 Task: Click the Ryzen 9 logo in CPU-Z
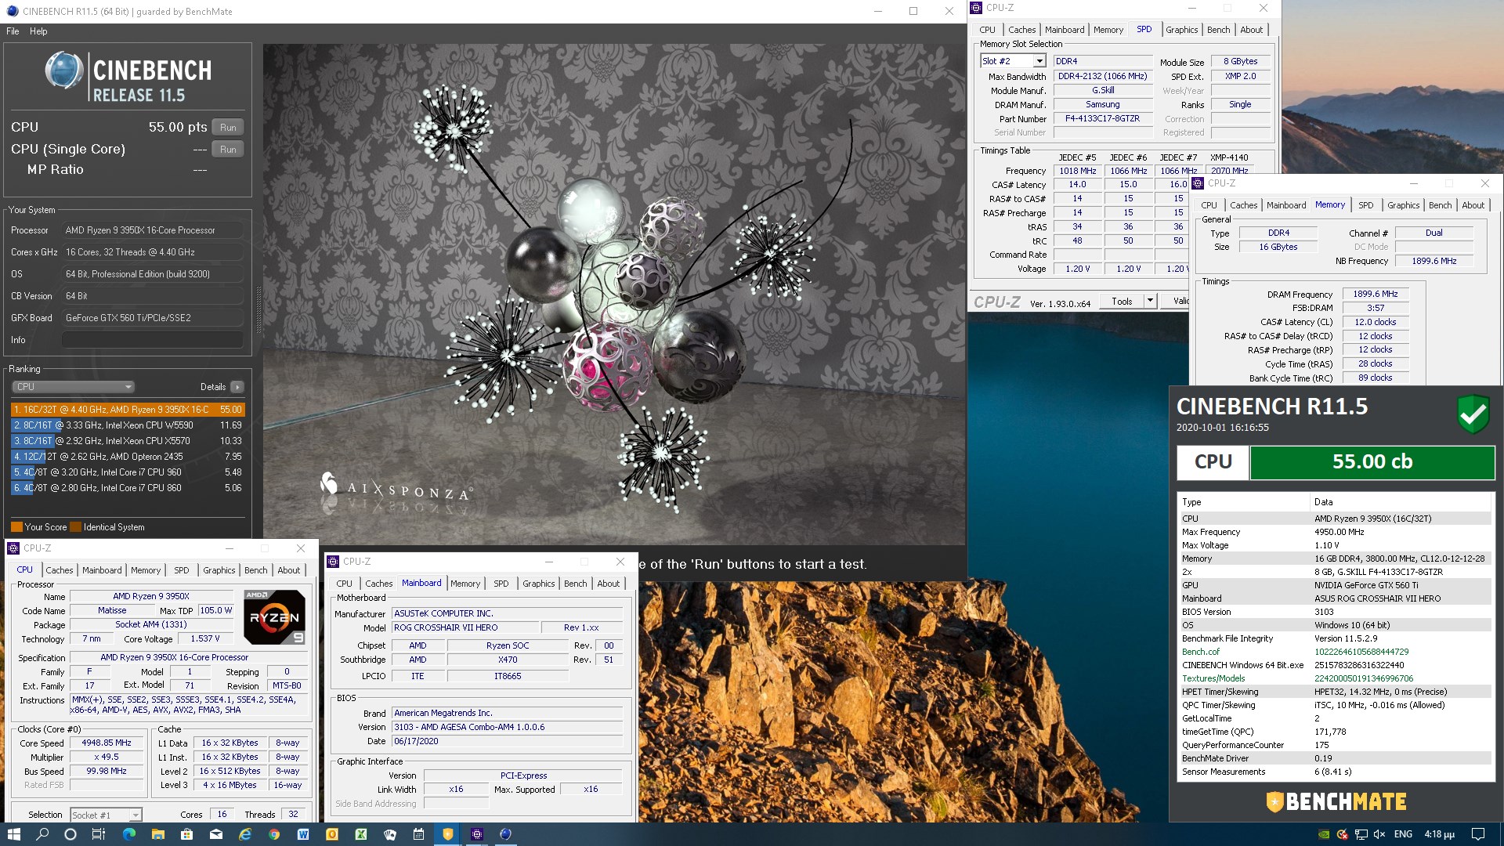[x=274, y=617]
